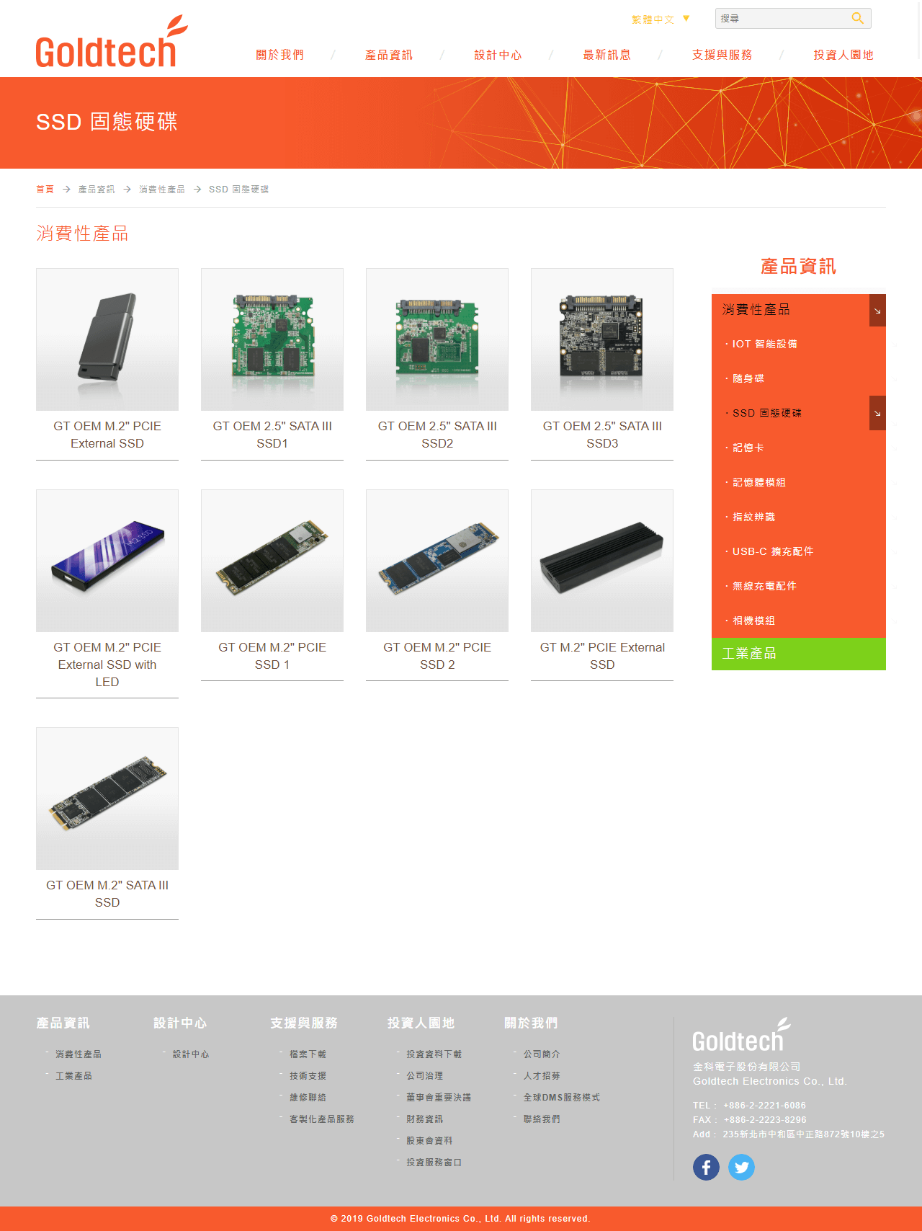922x1231 pixels.
Task: Open Goldtech Twitter page icon
Action: 741,1167
